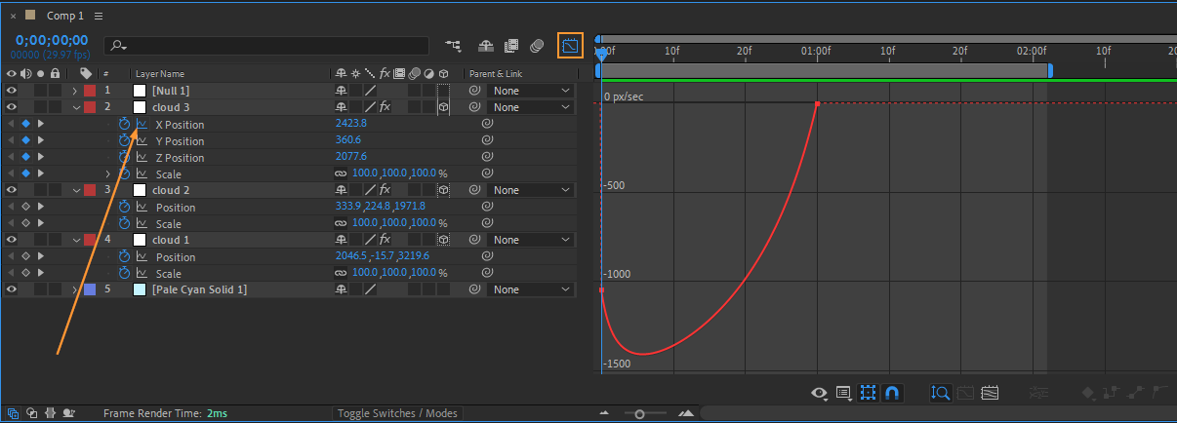Open the Comp 1 panel menu

(99, 17)
